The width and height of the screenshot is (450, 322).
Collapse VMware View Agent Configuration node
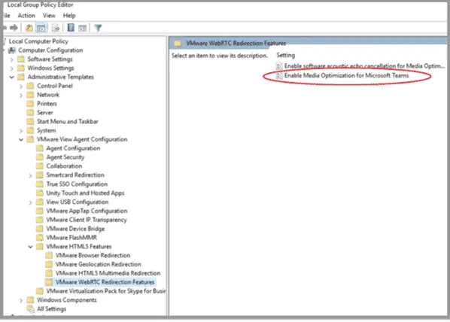point(21,139)
